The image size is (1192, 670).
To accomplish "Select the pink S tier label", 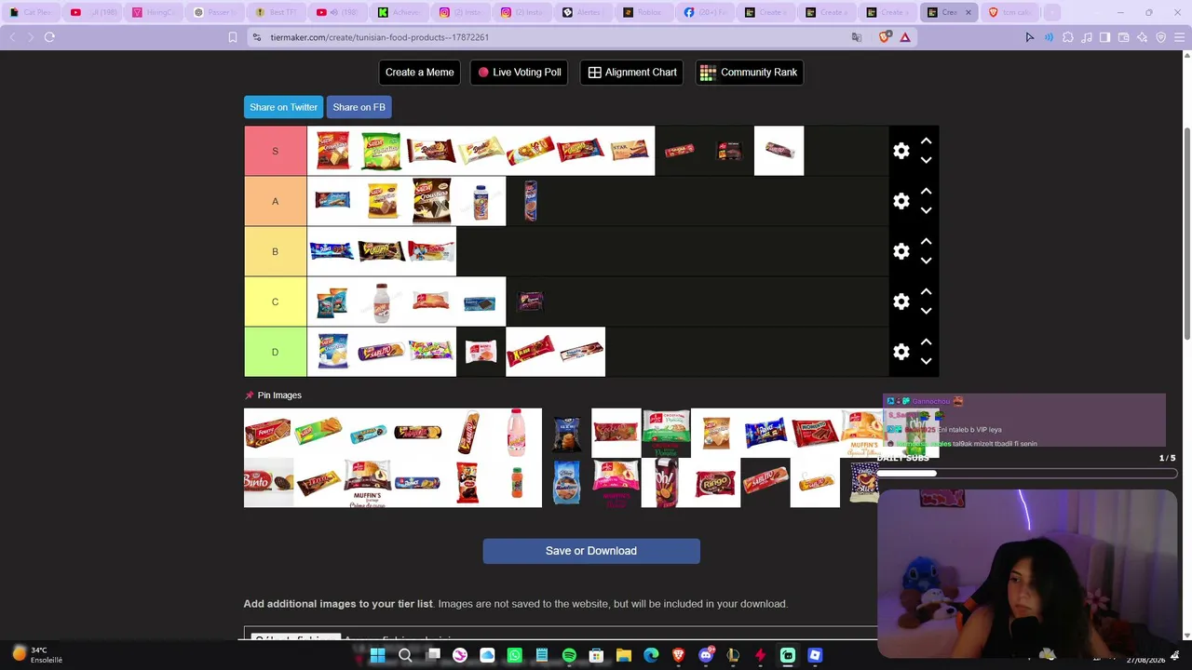I will (275, 151).
